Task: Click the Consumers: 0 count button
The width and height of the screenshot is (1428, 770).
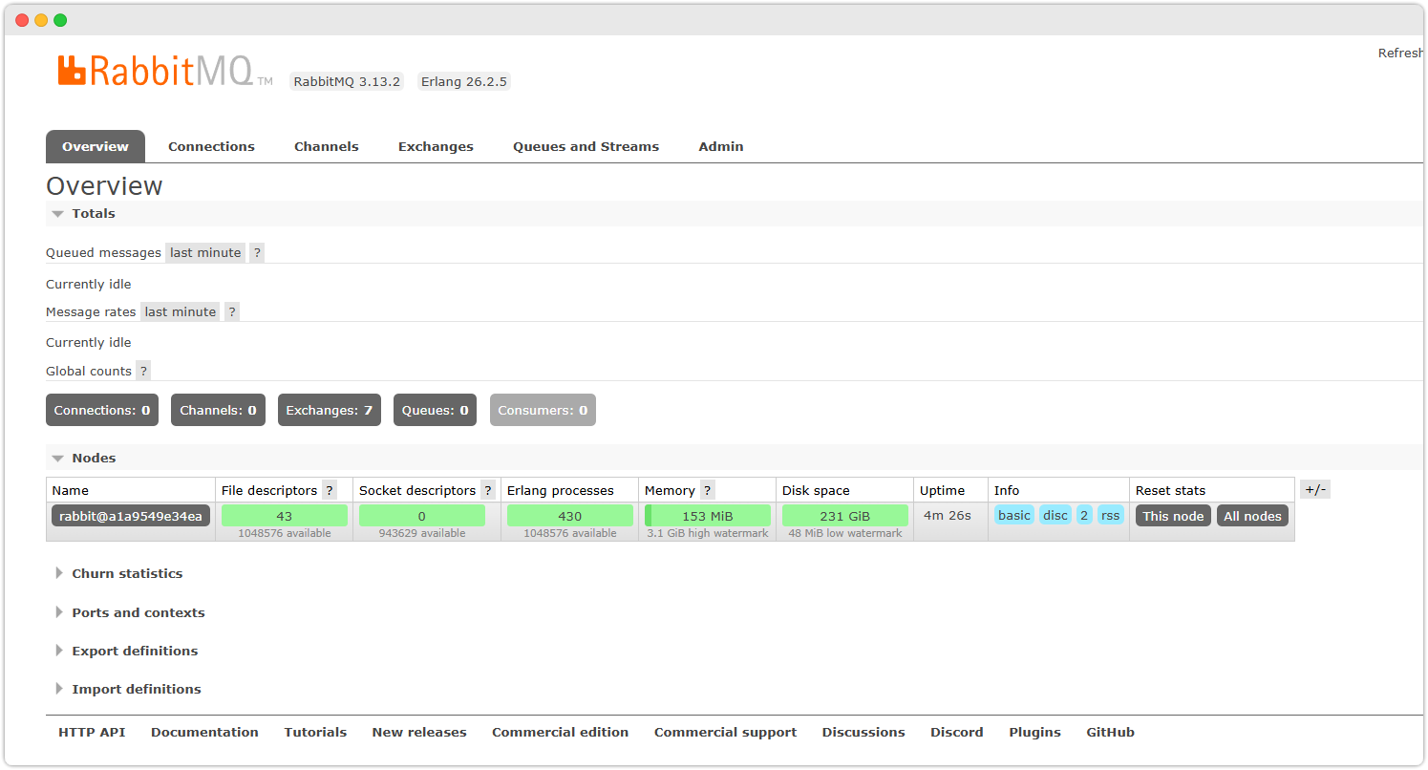Action: tap(543, 410)
